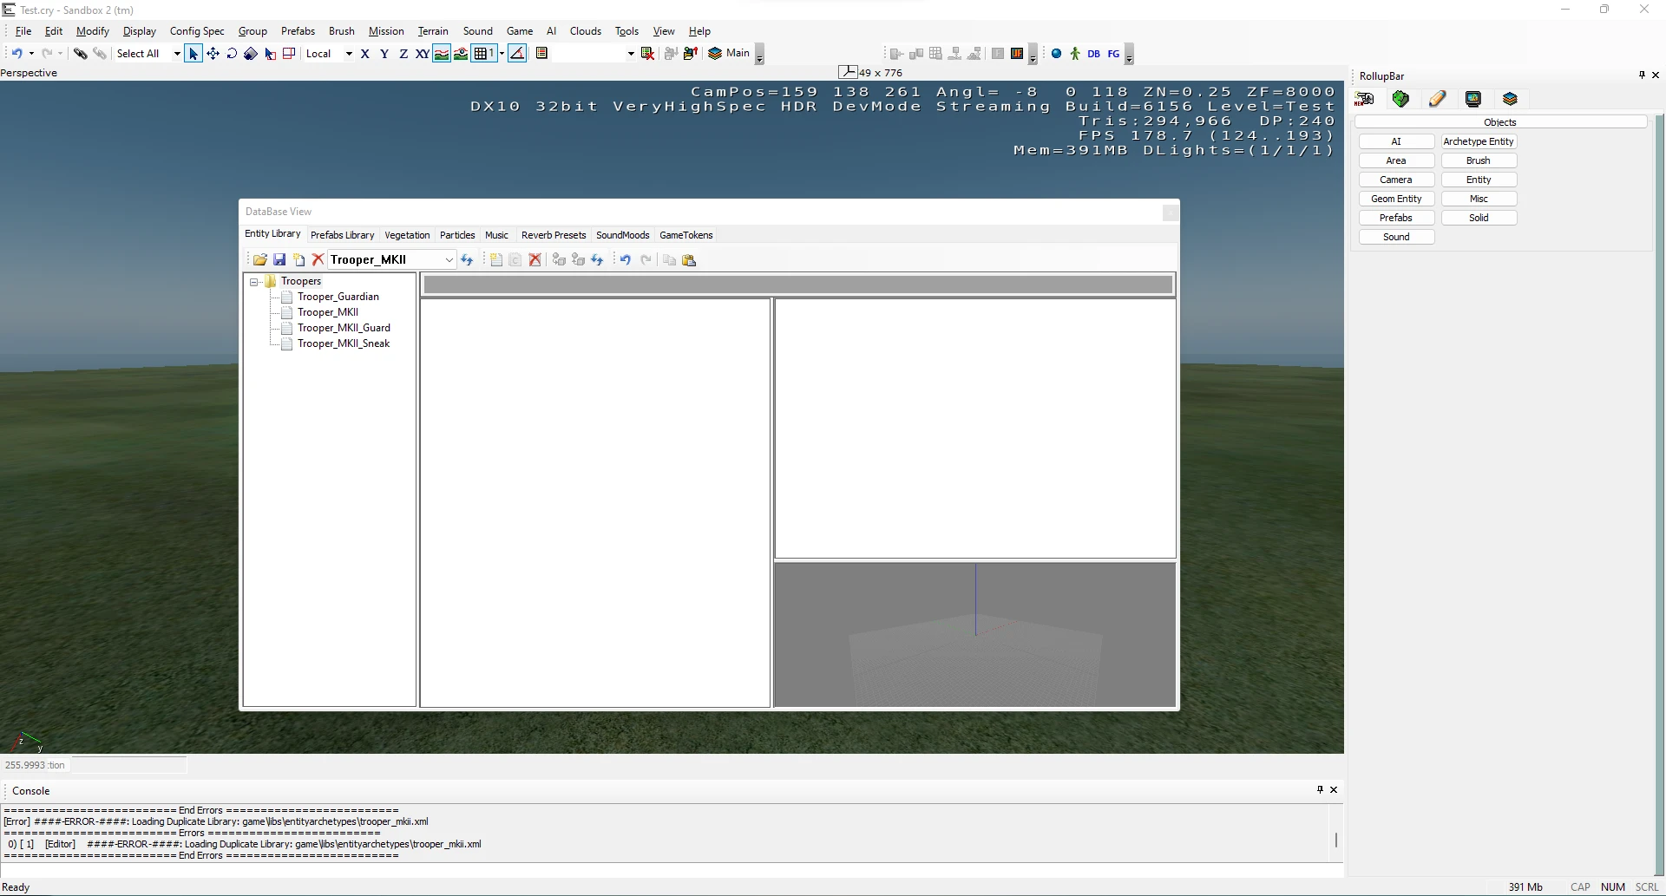Switch to the Prefabs Library tab
The height and width of the screenshot is (896, 1666).
pyautogui.click(x=342, y=235)
